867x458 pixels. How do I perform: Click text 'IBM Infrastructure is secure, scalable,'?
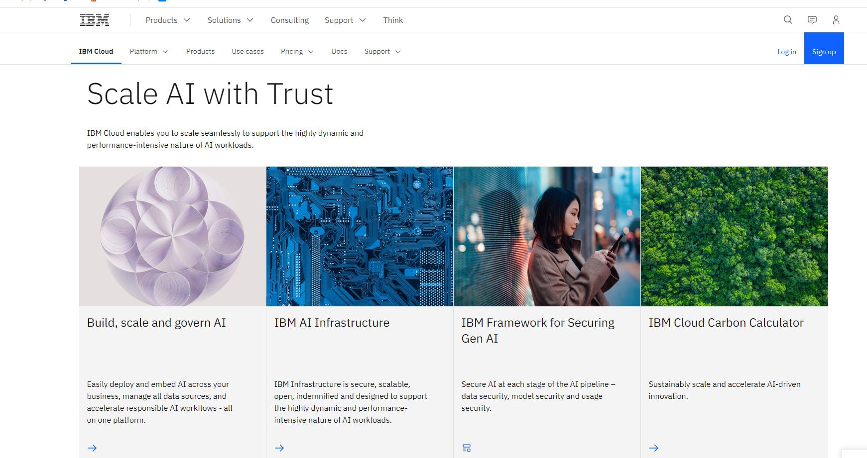[x=342, y=384]
